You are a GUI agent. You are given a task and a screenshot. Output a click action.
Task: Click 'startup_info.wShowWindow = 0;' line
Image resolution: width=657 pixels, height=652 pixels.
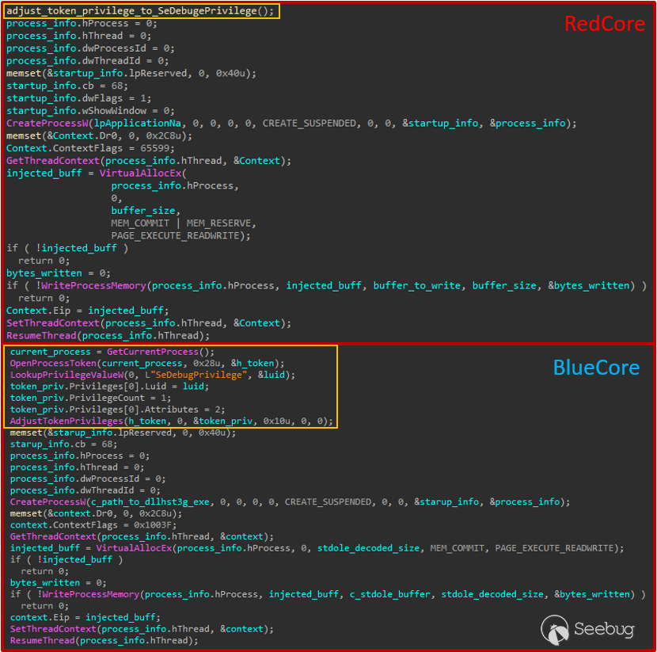pyautogui.click(x=90, y=111)
